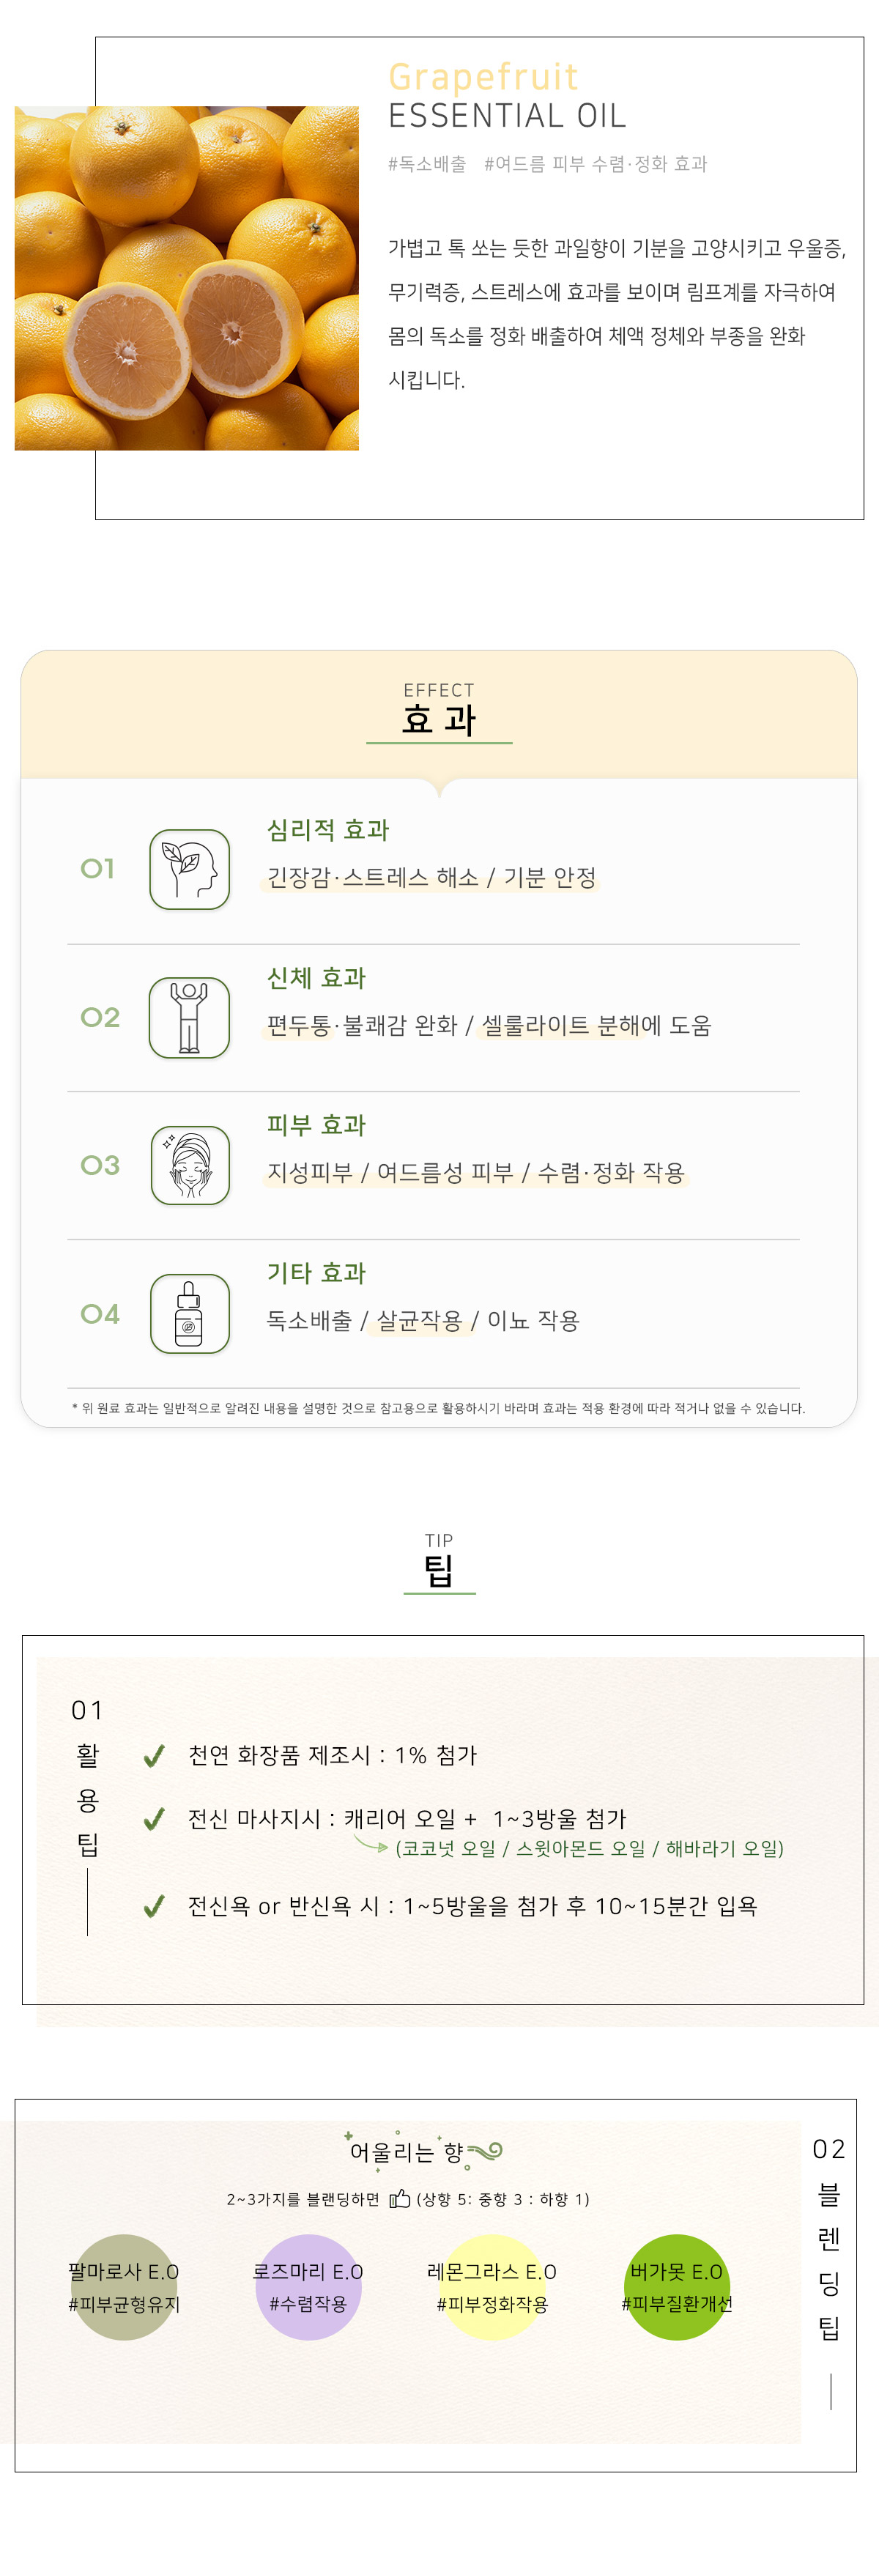Click the 효과 EFFECT section heading
879x2564 pixels.
coord(439,710)
